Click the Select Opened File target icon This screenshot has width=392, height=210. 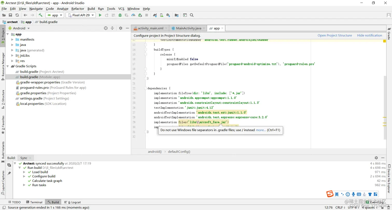point(106,28)
